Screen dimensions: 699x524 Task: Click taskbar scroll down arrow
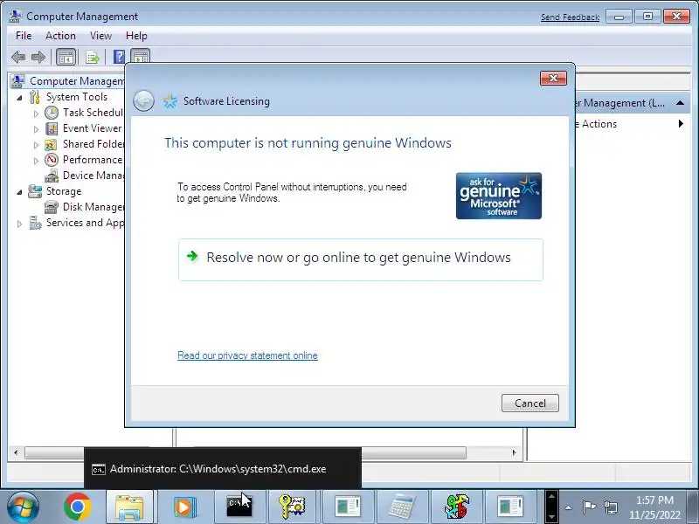point(551,517)
